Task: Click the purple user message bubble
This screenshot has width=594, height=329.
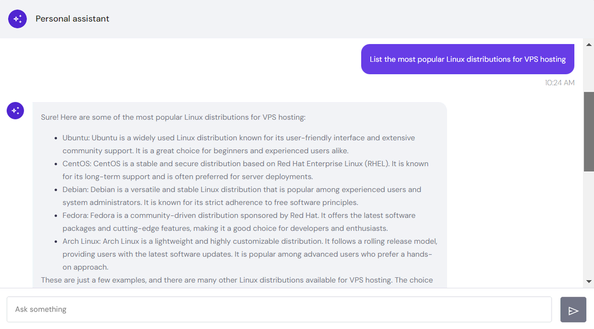Action: point(468,59)
